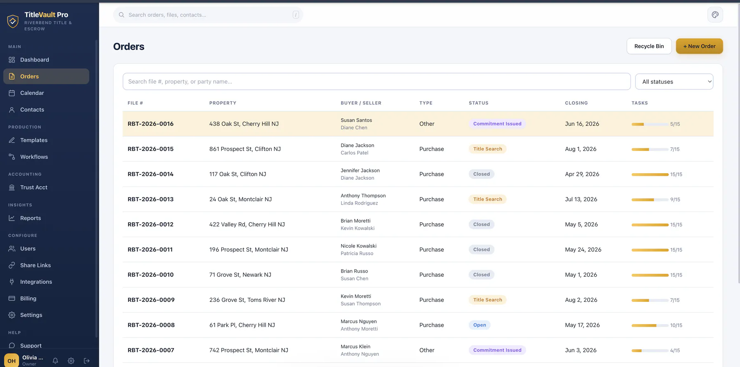Click the TitleVault Pro shield logo

tap(13, 21)
